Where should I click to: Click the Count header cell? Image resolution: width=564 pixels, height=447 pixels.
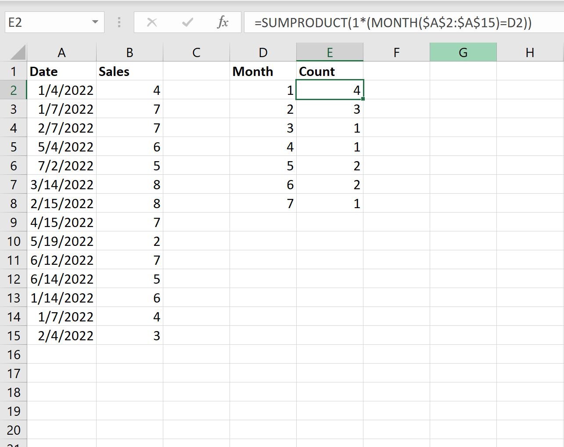(x=330, y=71)
